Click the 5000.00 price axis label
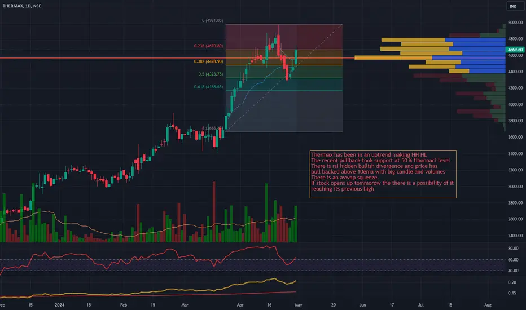This screenshot has height=310, width=526. 515,23
